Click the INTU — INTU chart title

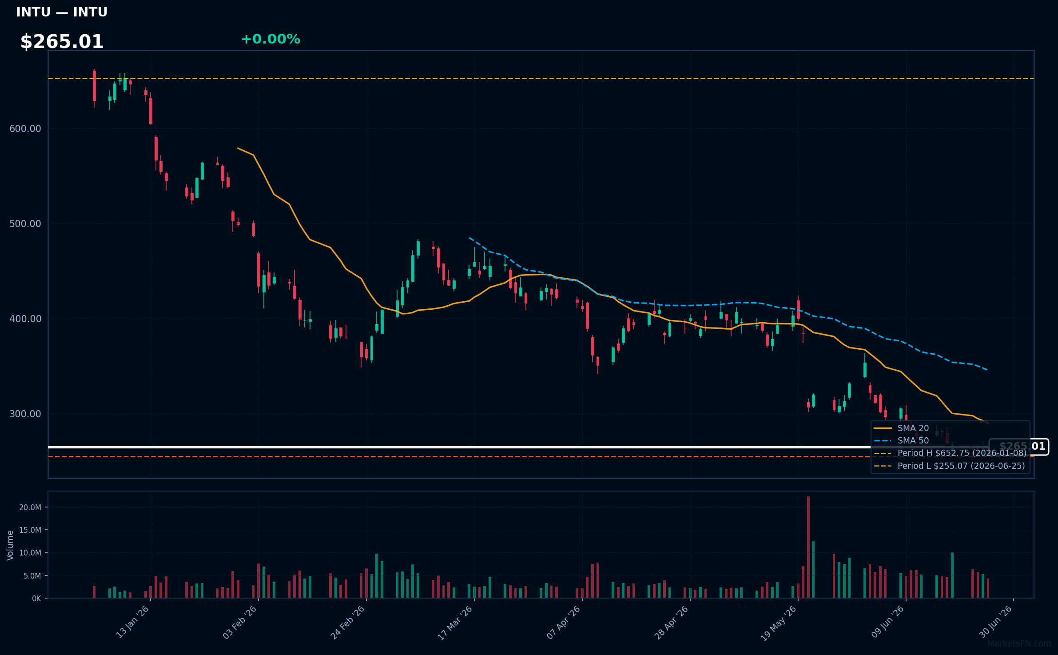(62, 12)
